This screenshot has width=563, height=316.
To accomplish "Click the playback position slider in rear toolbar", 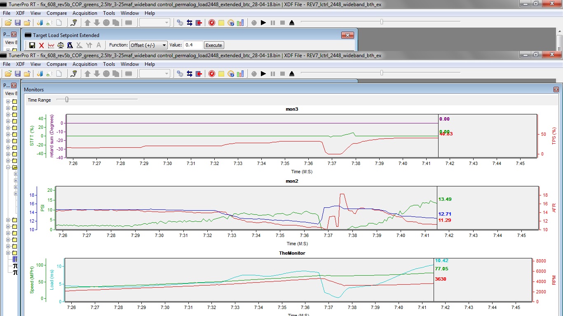I will pos(381,21).
